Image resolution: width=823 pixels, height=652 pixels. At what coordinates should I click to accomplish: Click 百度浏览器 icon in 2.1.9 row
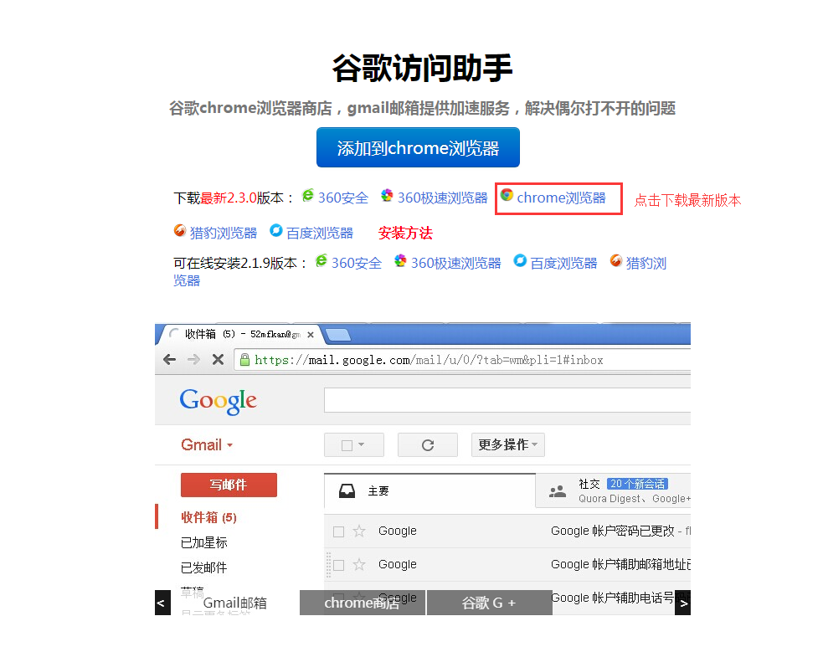click(x=520, y=260)
